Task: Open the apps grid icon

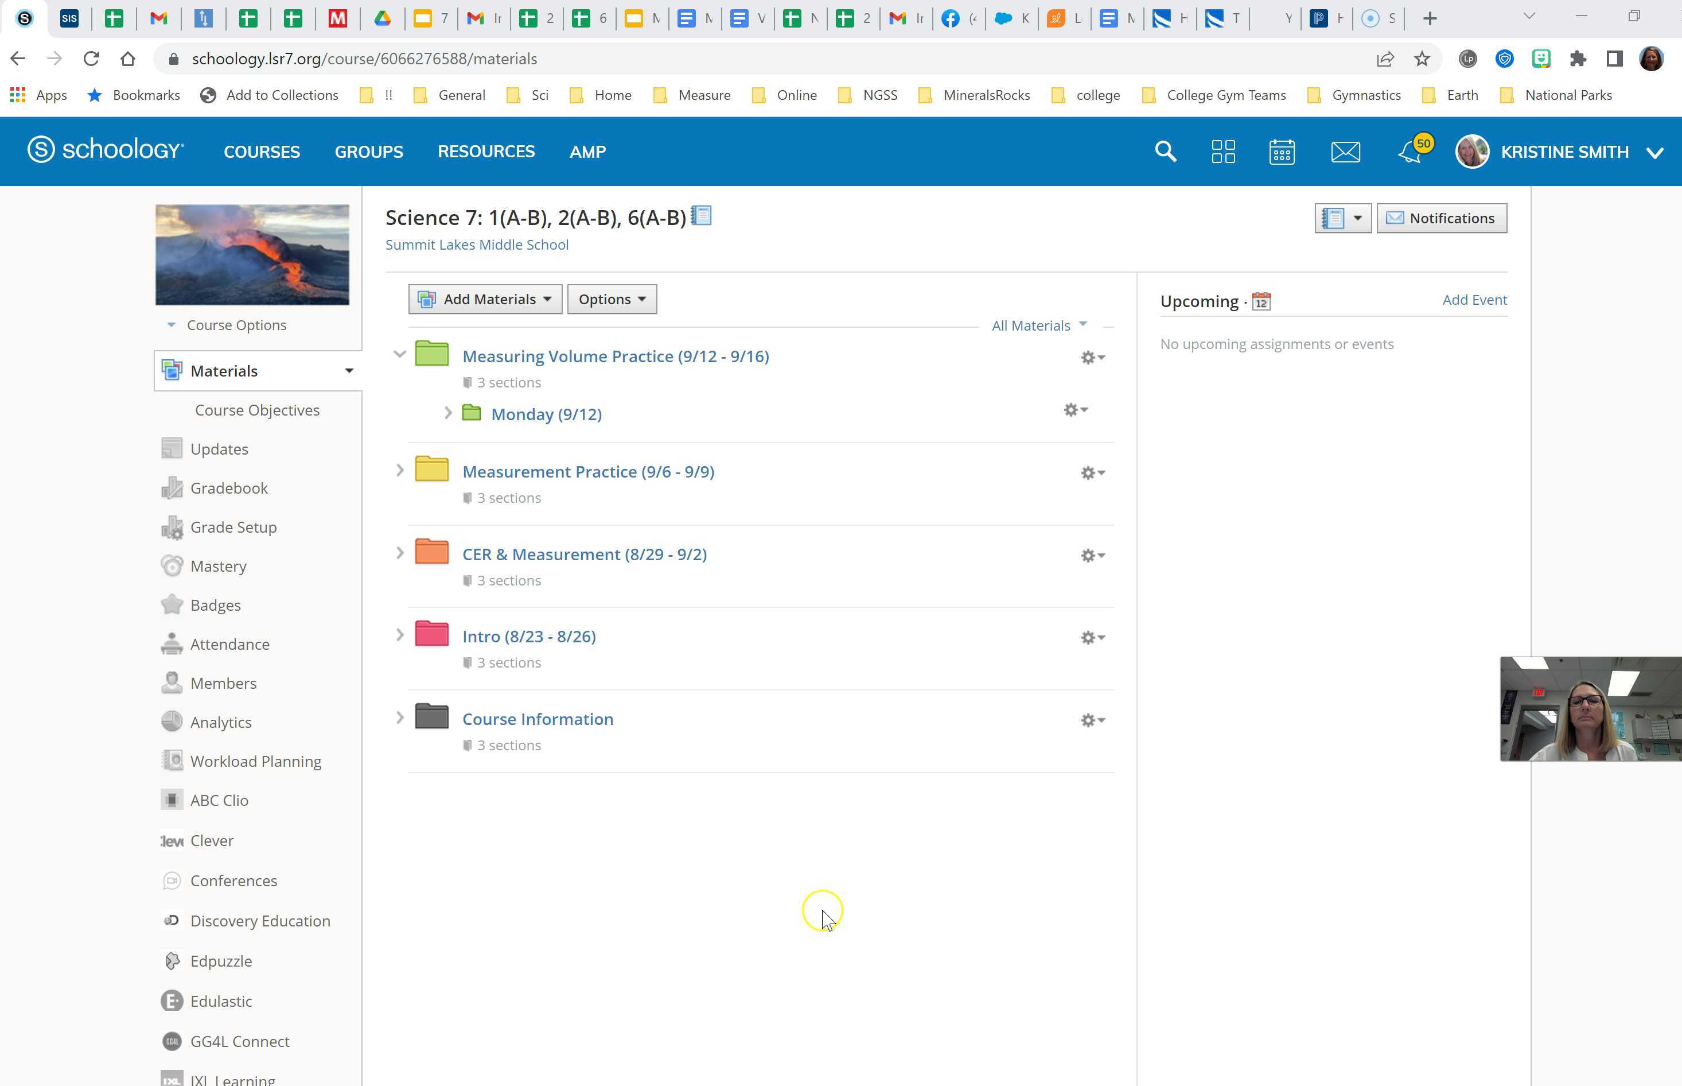Action: pos(1222,152)
